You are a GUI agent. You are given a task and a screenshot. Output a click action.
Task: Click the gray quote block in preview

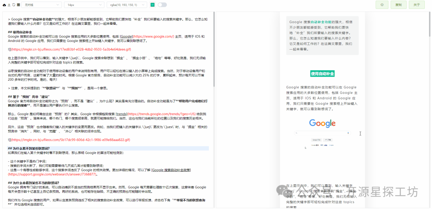(322, 36)
